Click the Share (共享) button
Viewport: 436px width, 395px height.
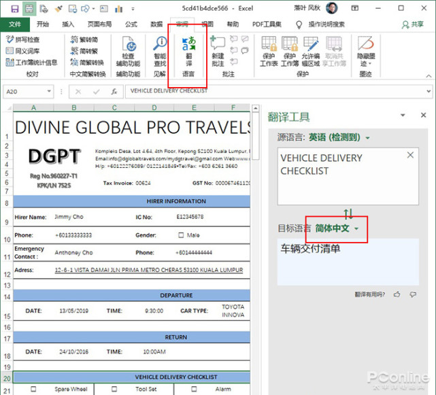coord(413,24)
